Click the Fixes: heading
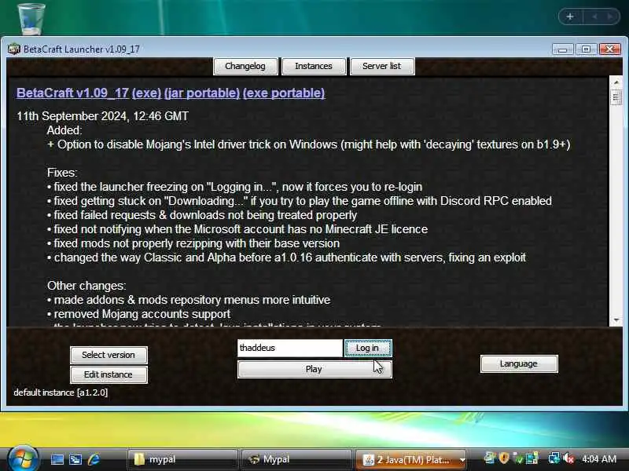The image size is (629, 471). tap(62, 173)
